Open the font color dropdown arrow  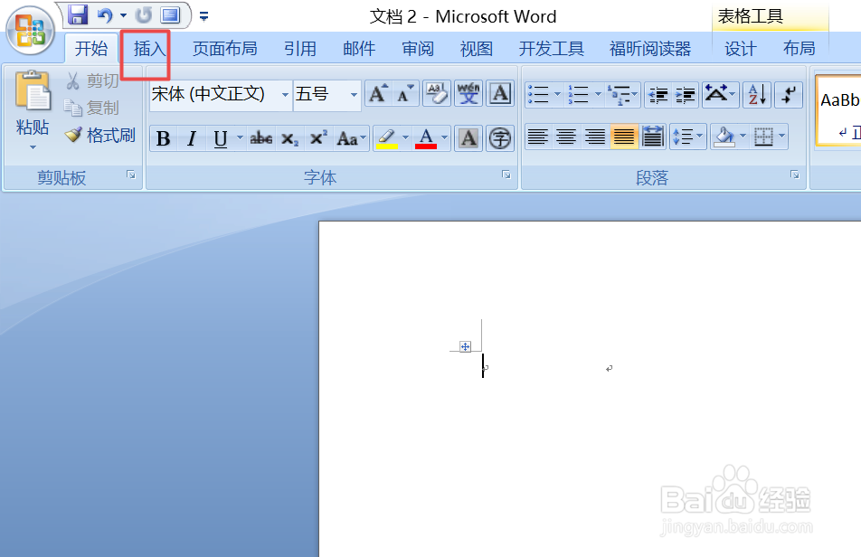coord(444,137)
